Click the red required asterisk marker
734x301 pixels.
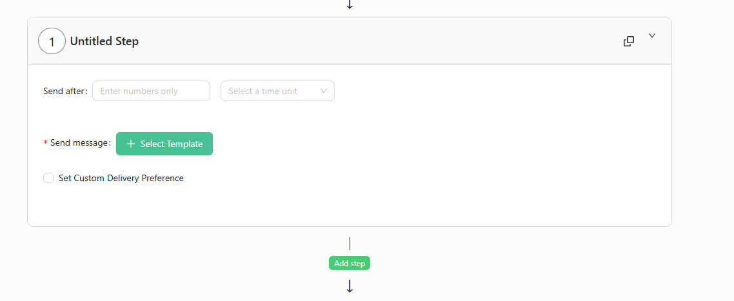coord(45,143)
